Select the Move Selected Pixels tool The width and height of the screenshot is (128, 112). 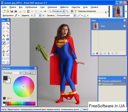tap(8, 24)
